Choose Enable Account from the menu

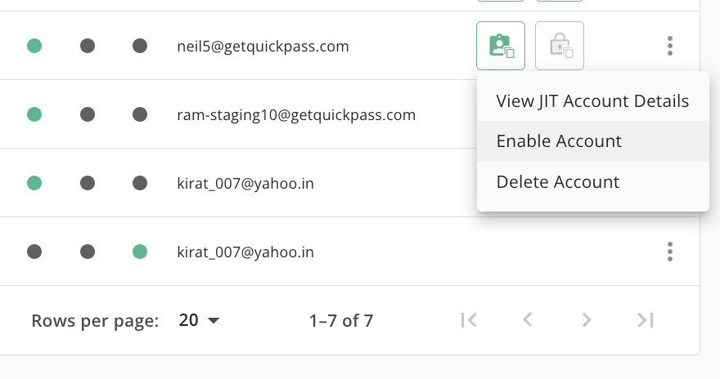[x=559, y=141]
